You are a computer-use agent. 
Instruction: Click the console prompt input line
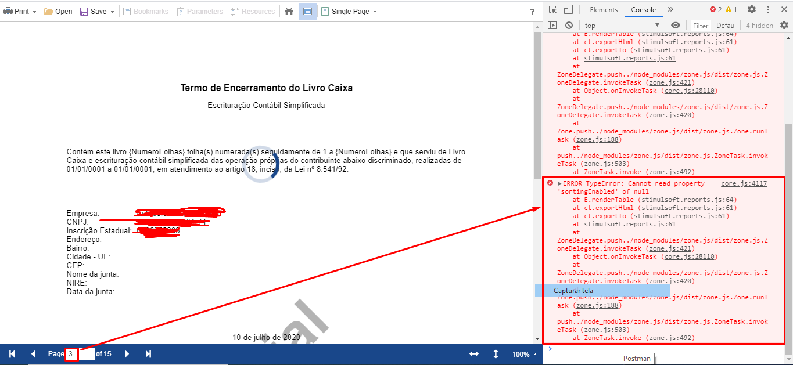coord(668,349)
